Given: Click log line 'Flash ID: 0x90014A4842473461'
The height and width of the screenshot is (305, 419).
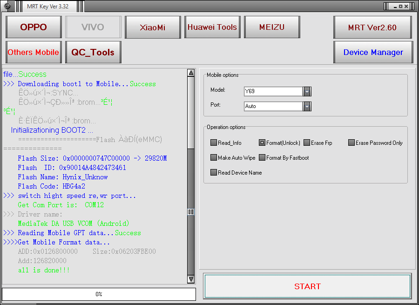Looking at the screenshot, I should tap(72, 168).
